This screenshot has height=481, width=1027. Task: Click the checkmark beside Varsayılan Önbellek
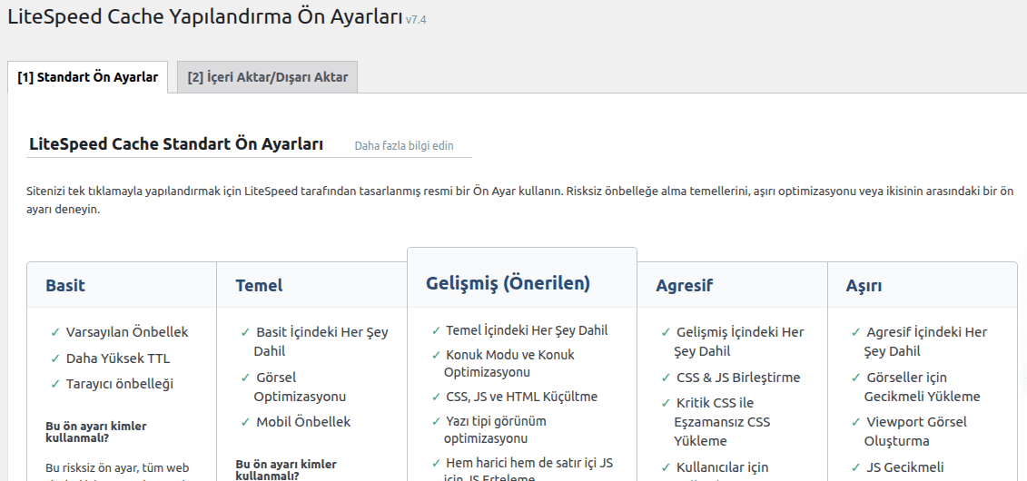(55, 332)
